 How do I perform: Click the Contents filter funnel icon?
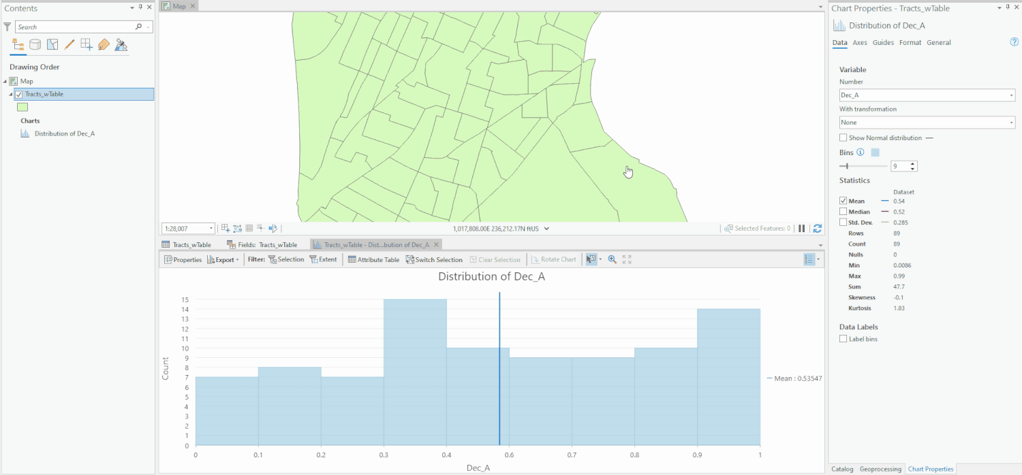(7, 27)
